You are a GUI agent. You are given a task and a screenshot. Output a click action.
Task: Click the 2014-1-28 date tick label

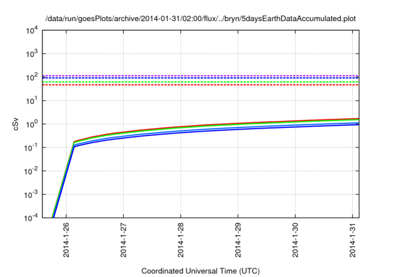(x=181, y=240)
